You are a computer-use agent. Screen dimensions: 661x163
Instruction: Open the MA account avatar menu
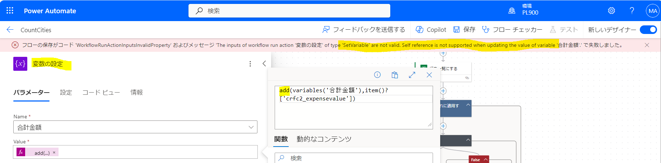click(x=652, y=11)
